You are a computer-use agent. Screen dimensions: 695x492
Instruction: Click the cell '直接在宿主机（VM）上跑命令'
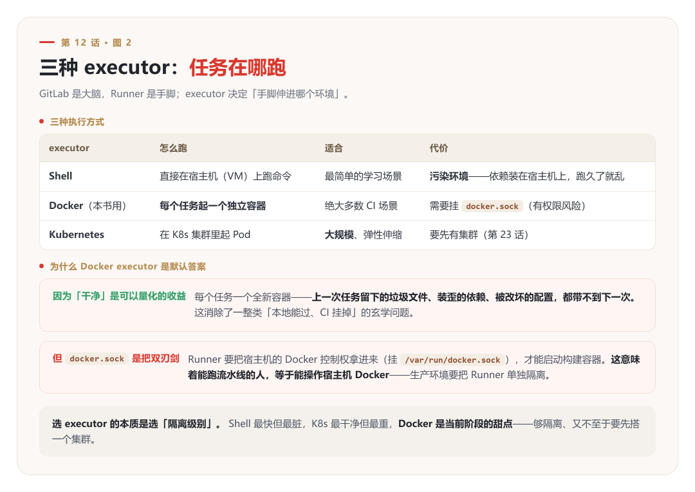click(x=226, y=176)
